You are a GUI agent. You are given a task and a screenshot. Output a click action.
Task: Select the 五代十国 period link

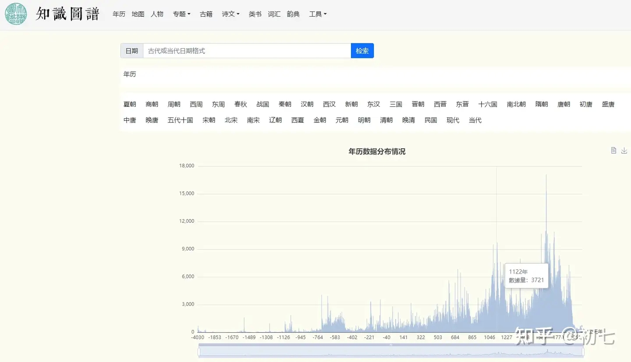click(x=180, y=120)
